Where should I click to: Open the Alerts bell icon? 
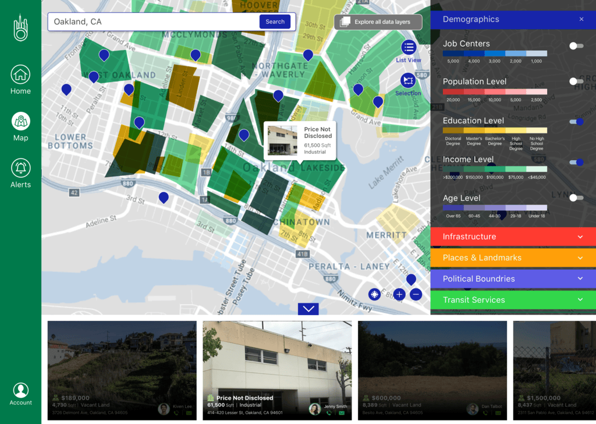pyautogui.click(x=20, y=168)
